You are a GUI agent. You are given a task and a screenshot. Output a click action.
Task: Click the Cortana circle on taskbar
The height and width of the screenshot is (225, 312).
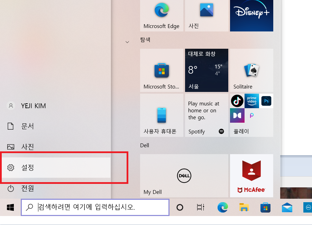[180, 207]
